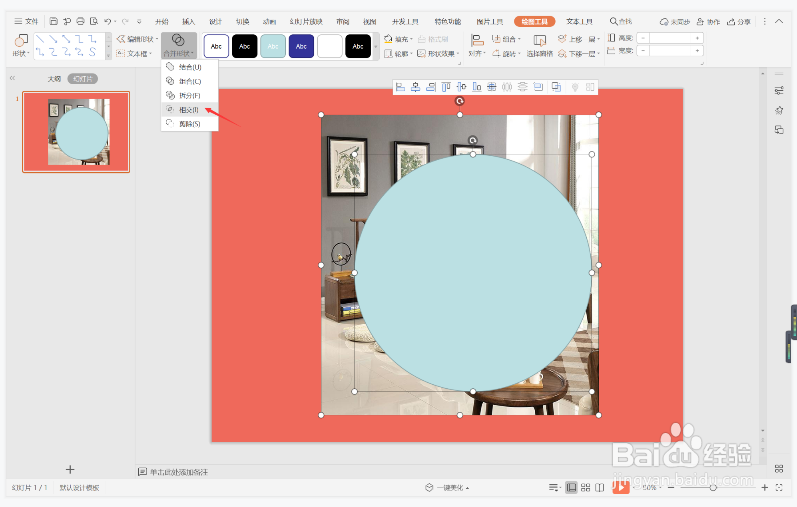Click the Share (分享) button
797x507 pixels.
coord(739,22)
